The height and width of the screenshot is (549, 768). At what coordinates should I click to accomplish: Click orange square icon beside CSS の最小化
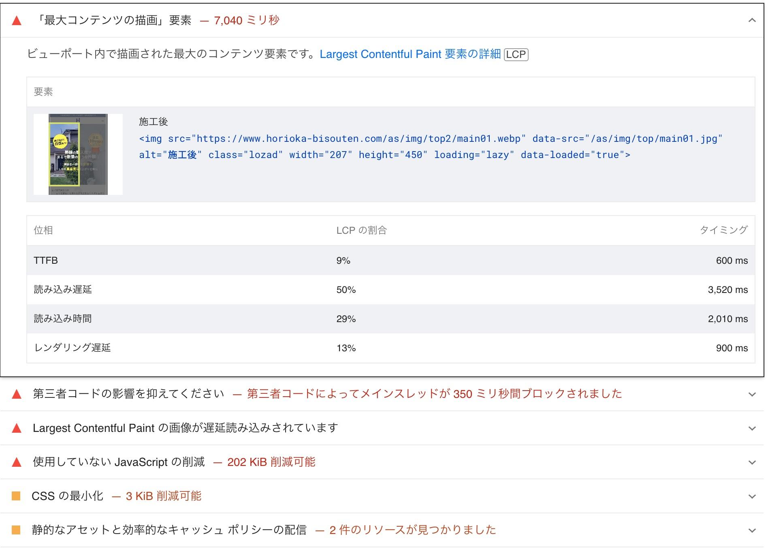tap(16, 496)
